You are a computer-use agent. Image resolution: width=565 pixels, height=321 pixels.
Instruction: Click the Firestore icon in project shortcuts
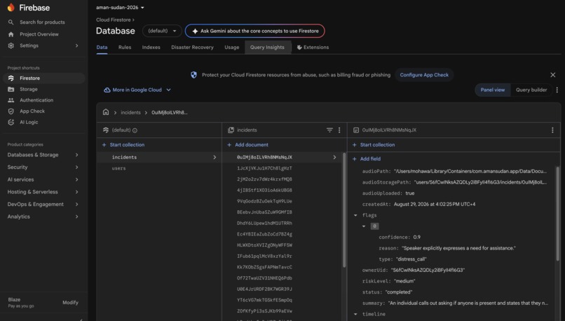(11, 78)
